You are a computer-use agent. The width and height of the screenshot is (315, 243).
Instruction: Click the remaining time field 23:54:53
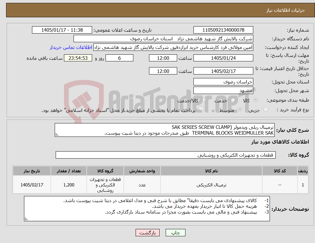pyautogui.click(x=78, y=58)
